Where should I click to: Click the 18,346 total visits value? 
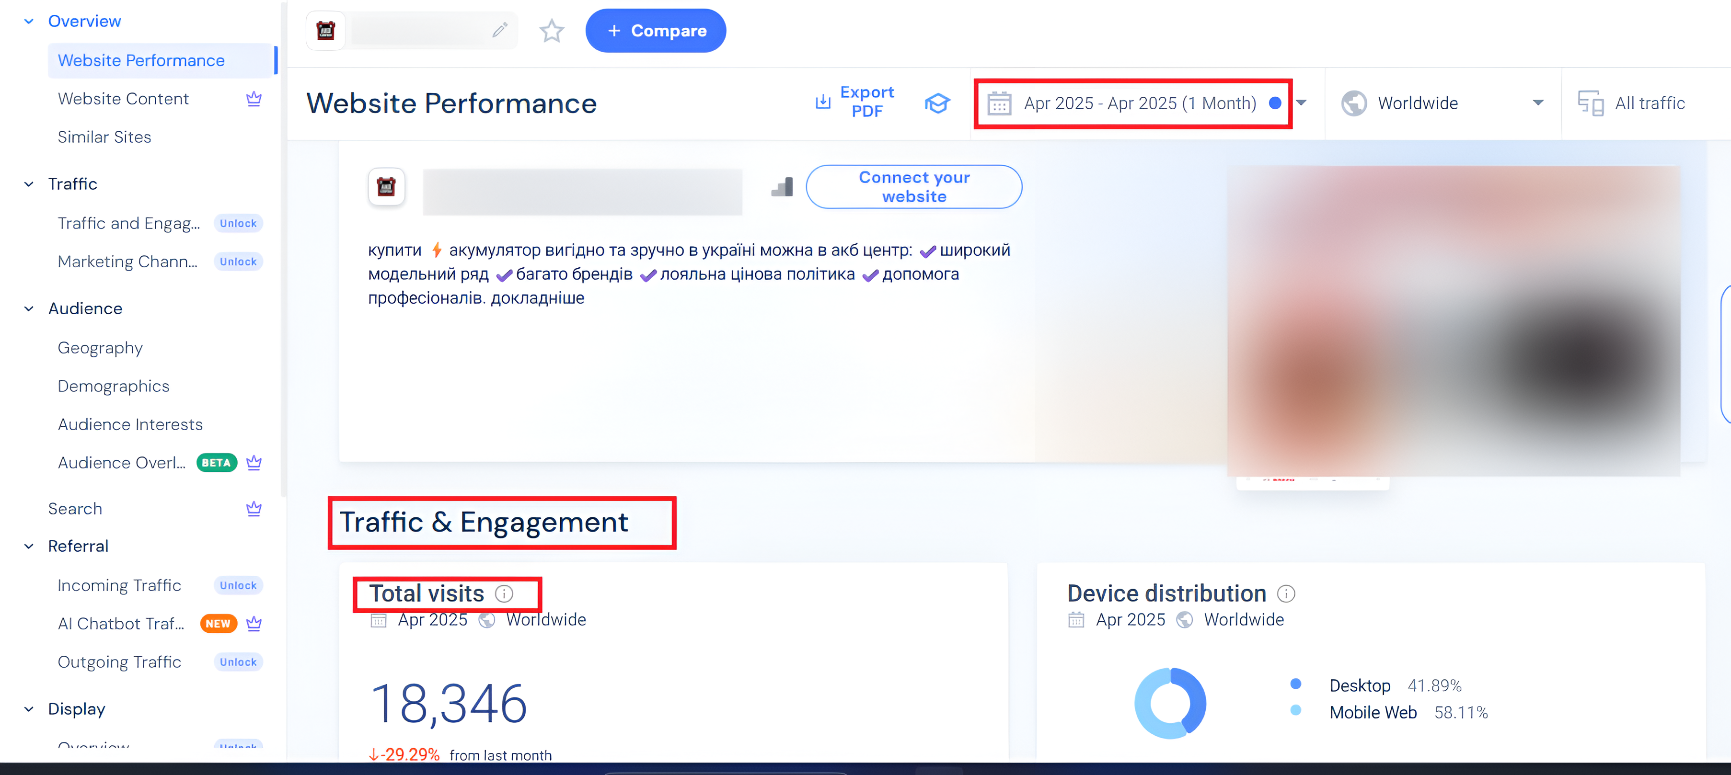[448, 704]
